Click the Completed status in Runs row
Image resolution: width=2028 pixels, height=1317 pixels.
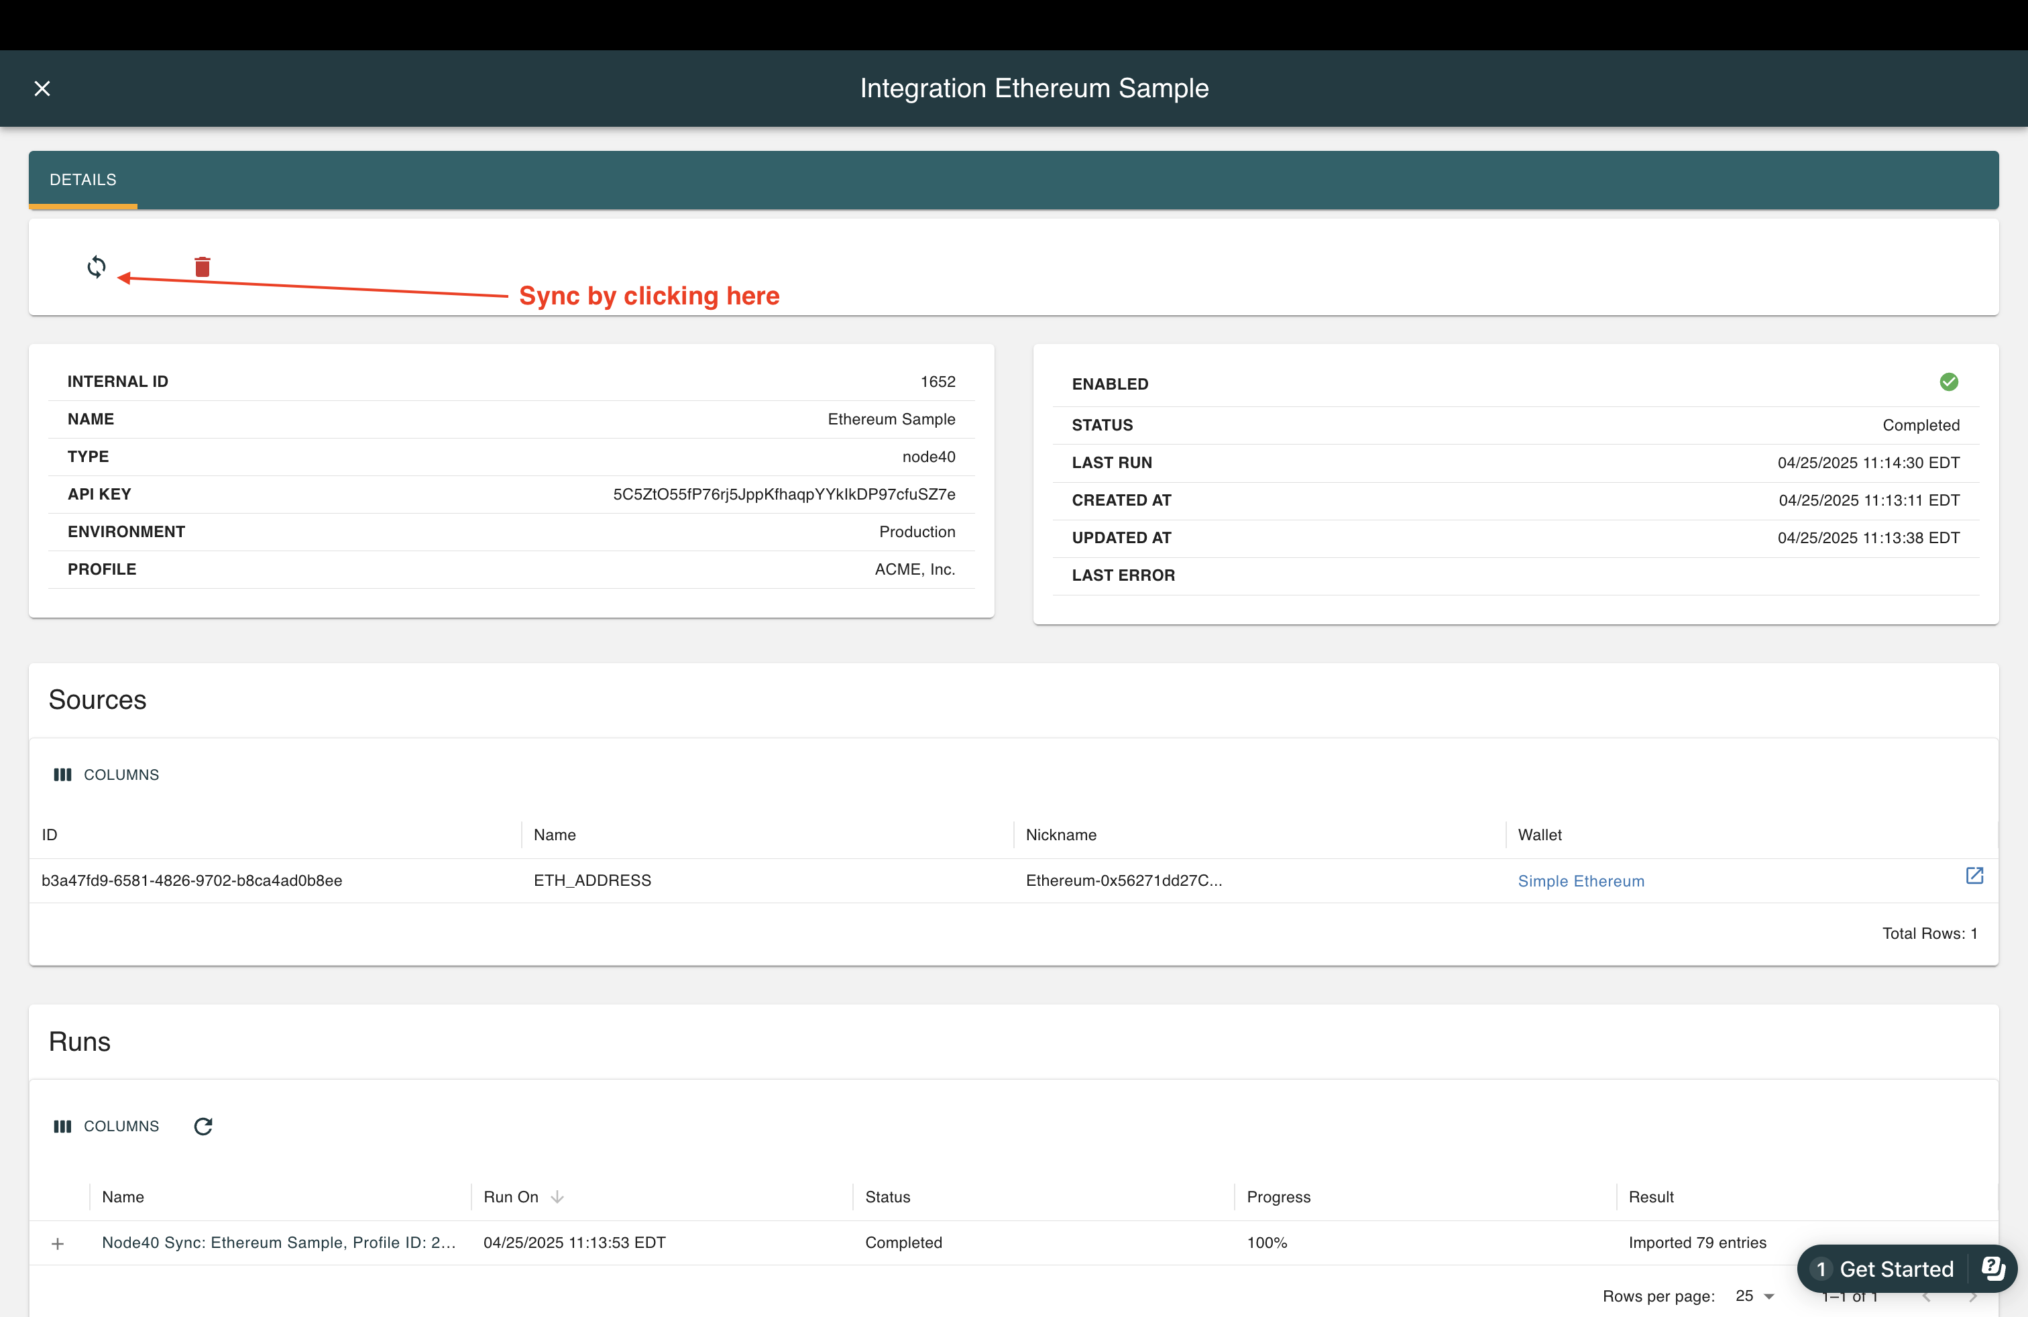pyautogui.click(x=903, y=1242)
